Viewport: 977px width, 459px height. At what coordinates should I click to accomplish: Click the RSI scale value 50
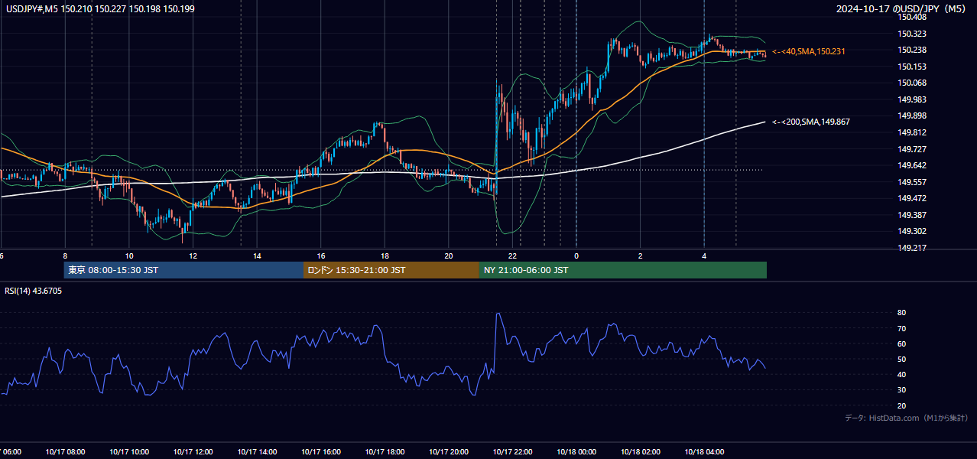tap(901, 359)
